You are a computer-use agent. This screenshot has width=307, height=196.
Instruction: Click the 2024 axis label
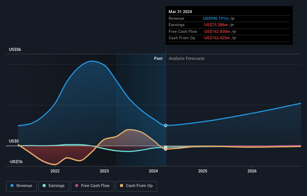[x=153, y=171]
